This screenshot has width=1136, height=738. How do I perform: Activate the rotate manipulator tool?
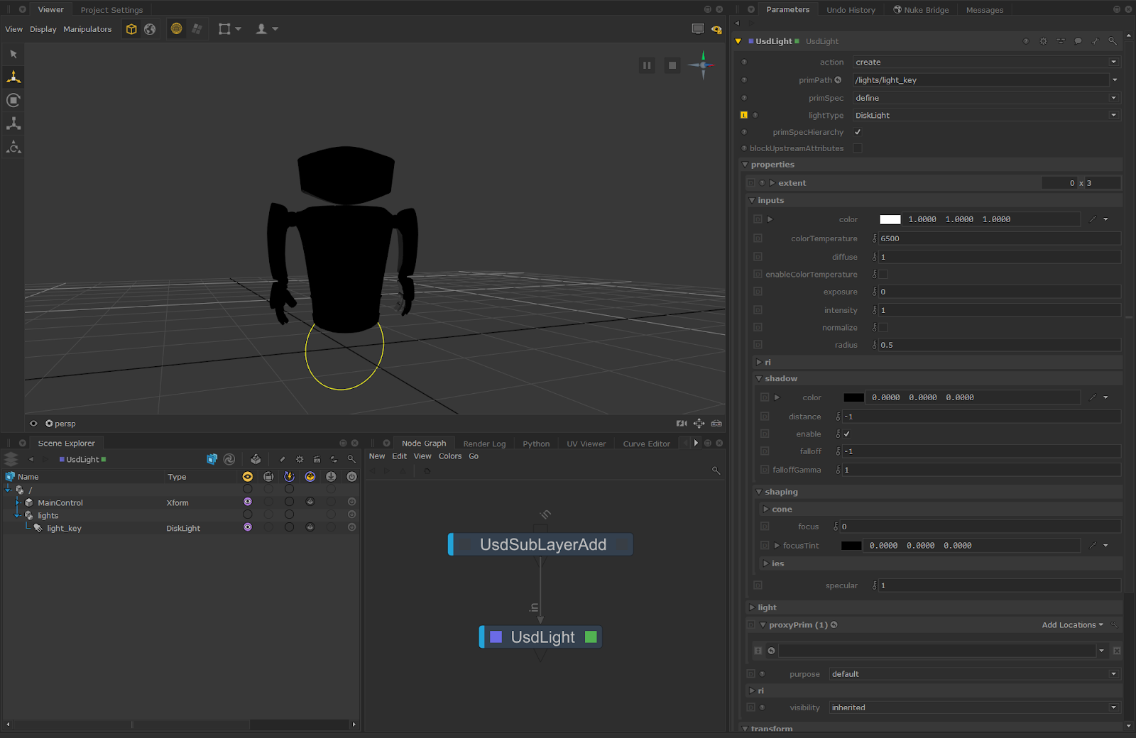point(13,100)
